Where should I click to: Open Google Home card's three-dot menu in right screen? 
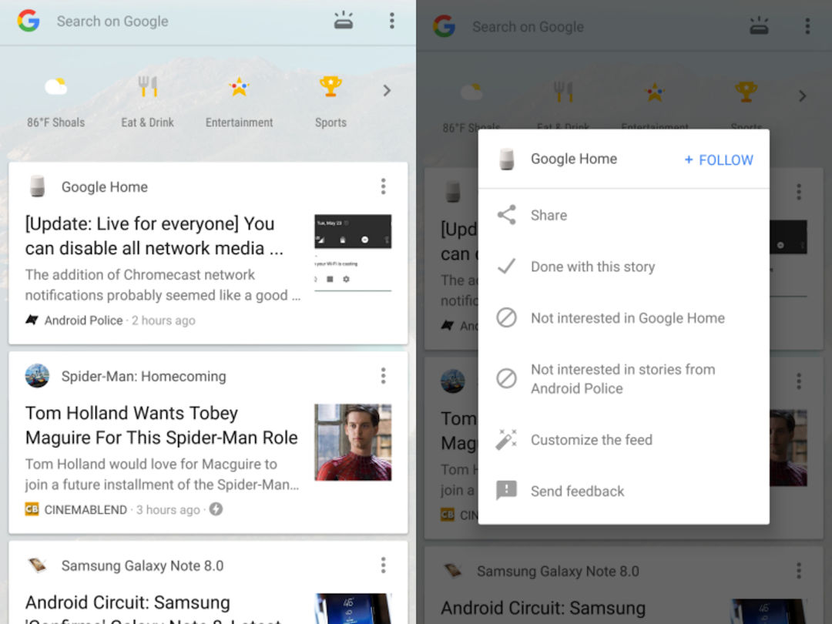pyautogui.click(x=799, y=192)
